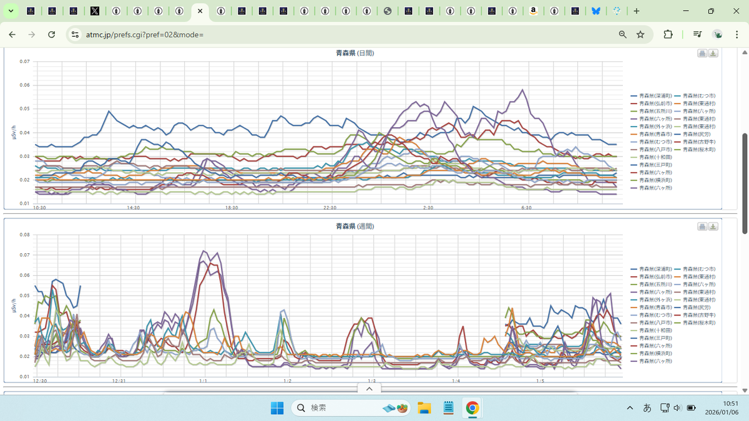This screenshot has height=421, width=749.
Task: Download the 青森県 (日間) daily chart
Action: (713, 54)
